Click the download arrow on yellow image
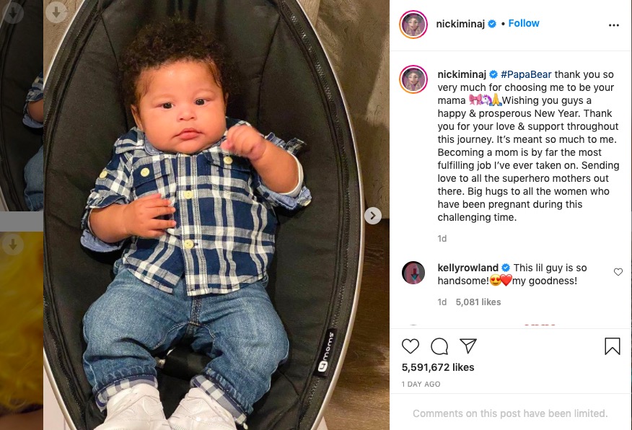The image size is (632, 430). tap(13, 244)
